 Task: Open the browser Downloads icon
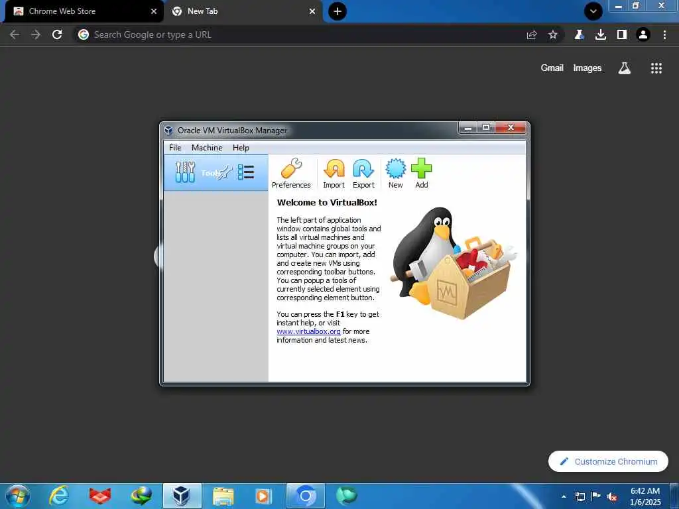coord(600,34)
